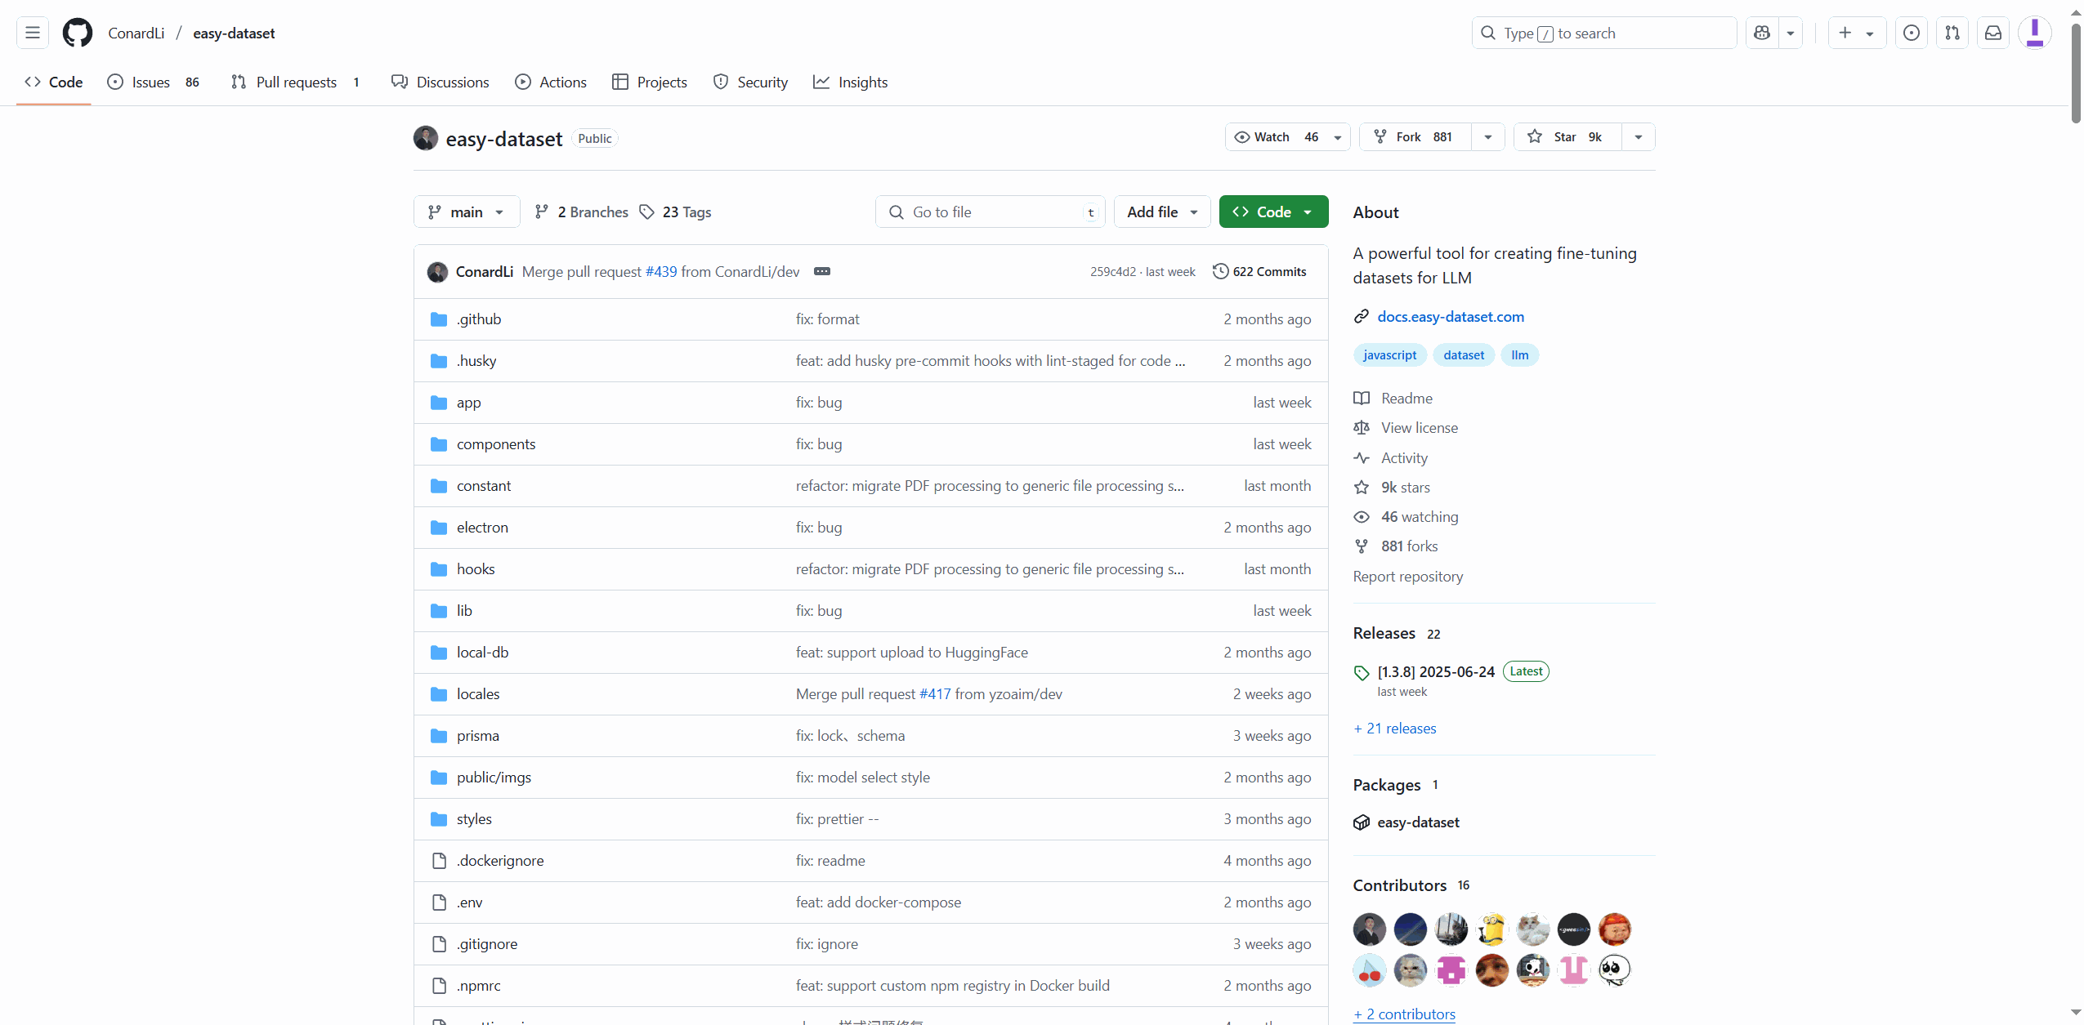Screen dimensions: 2084x1025
Task: Click the Go to file search field
Action: [x=991, y=212]
